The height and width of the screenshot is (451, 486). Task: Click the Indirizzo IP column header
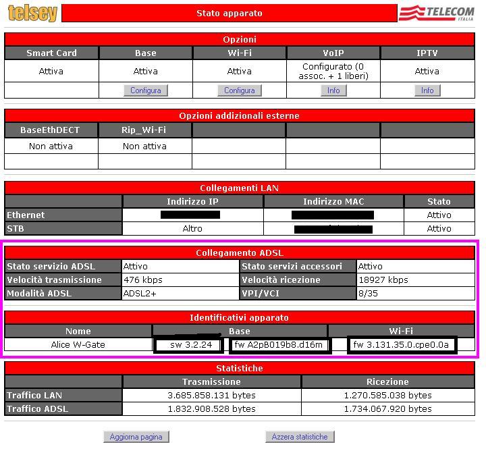(x=193, y=201)
